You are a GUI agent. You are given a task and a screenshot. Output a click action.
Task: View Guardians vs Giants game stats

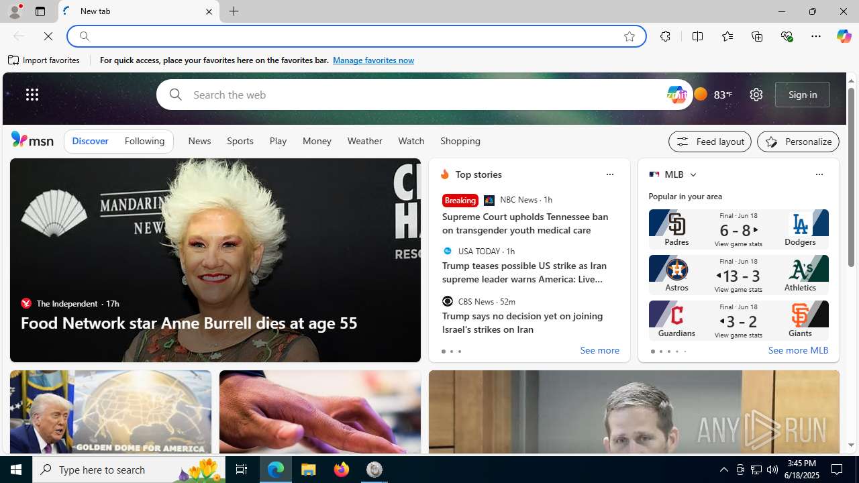coord(738,321)
